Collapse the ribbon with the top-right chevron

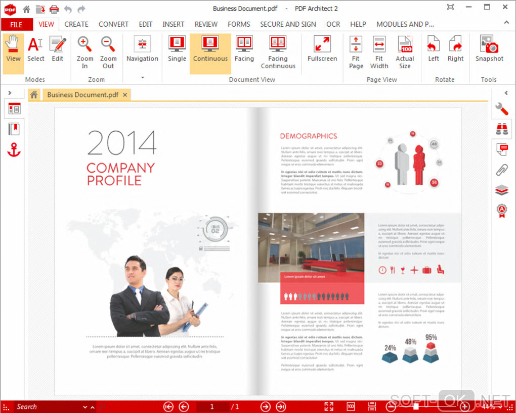(x=506, y=22)
